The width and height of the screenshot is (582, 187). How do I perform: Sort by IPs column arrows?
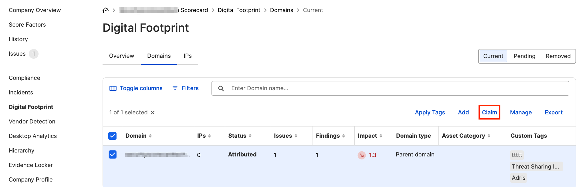click(209, 136)
